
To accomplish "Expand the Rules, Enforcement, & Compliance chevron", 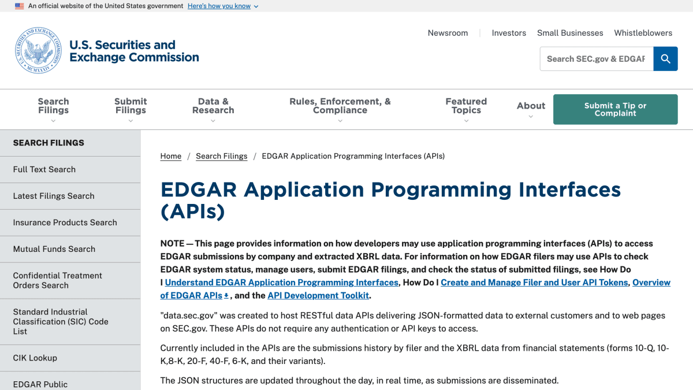I will click(340, 121).
